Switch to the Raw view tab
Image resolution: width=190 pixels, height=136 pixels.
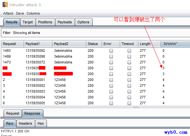[10, 123]
